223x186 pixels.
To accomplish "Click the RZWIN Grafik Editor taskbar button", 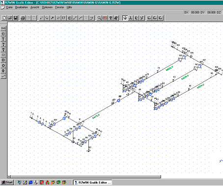I will click(93, 182).
